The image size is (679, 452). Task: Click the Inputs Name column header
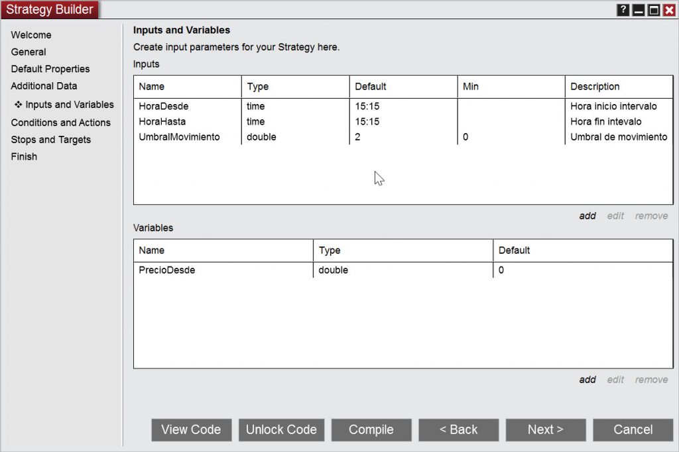point(188,87)
